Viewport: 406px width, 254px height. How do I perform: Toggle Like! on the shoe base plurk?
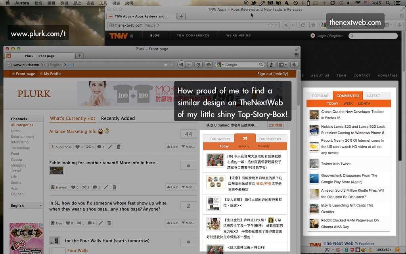click(172, 223)
